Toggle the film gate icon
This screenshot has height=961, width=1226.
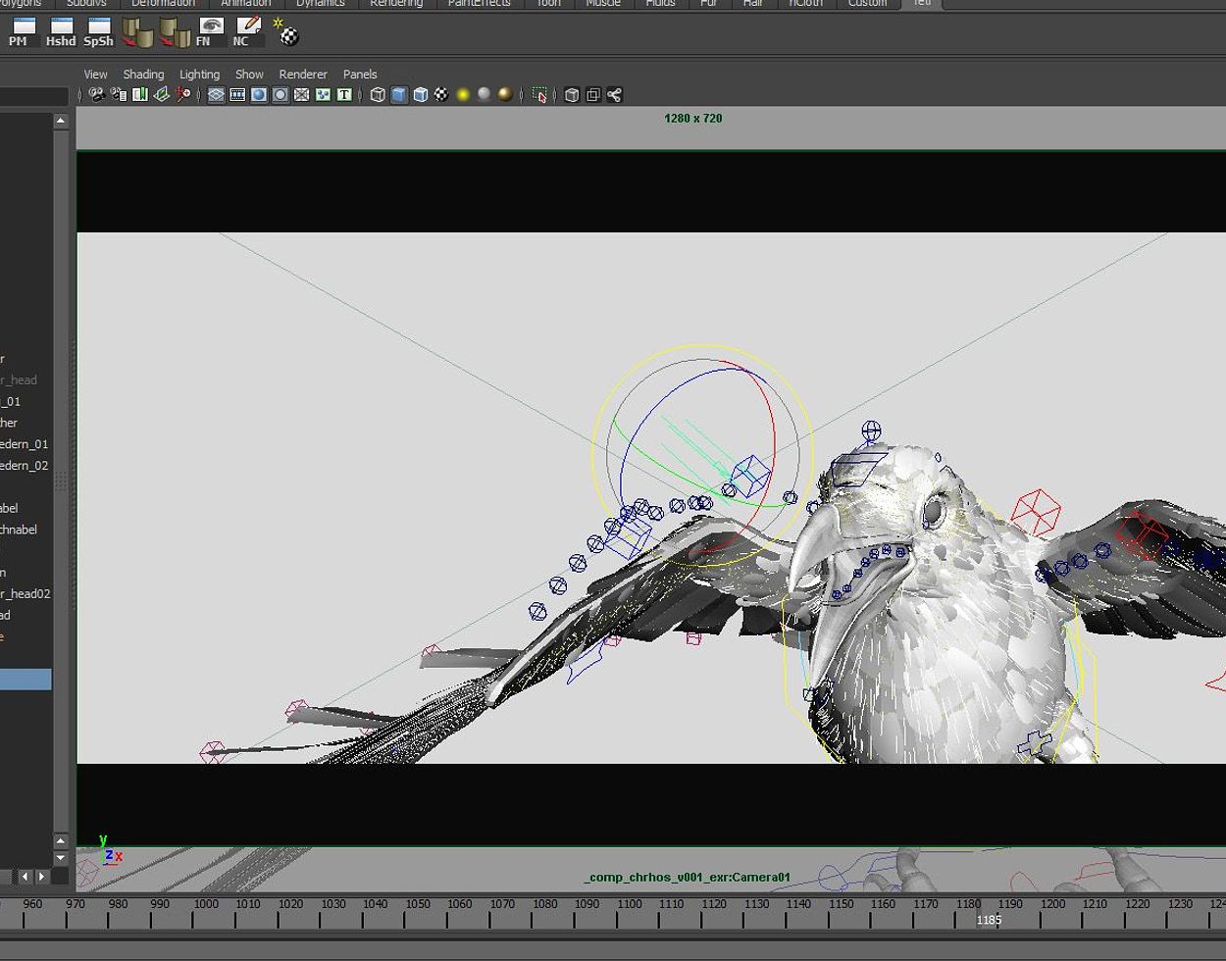(x=237, y=95)
